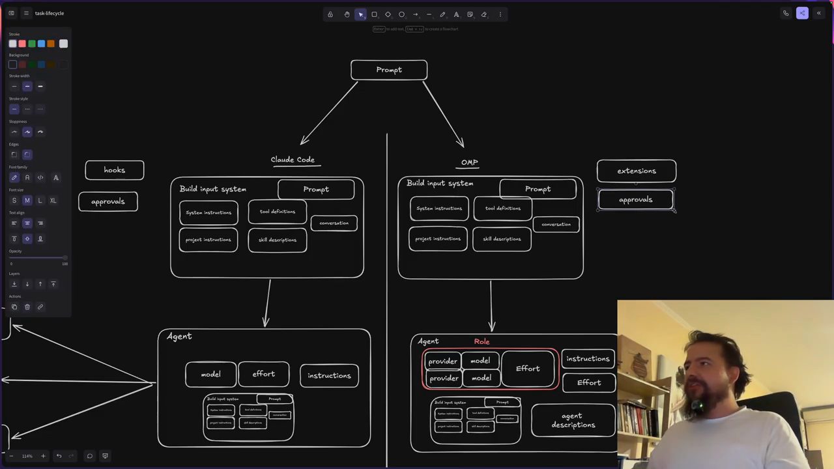
Task: Pick the Eraser tool in toolbar
Action: coord(483,14)
